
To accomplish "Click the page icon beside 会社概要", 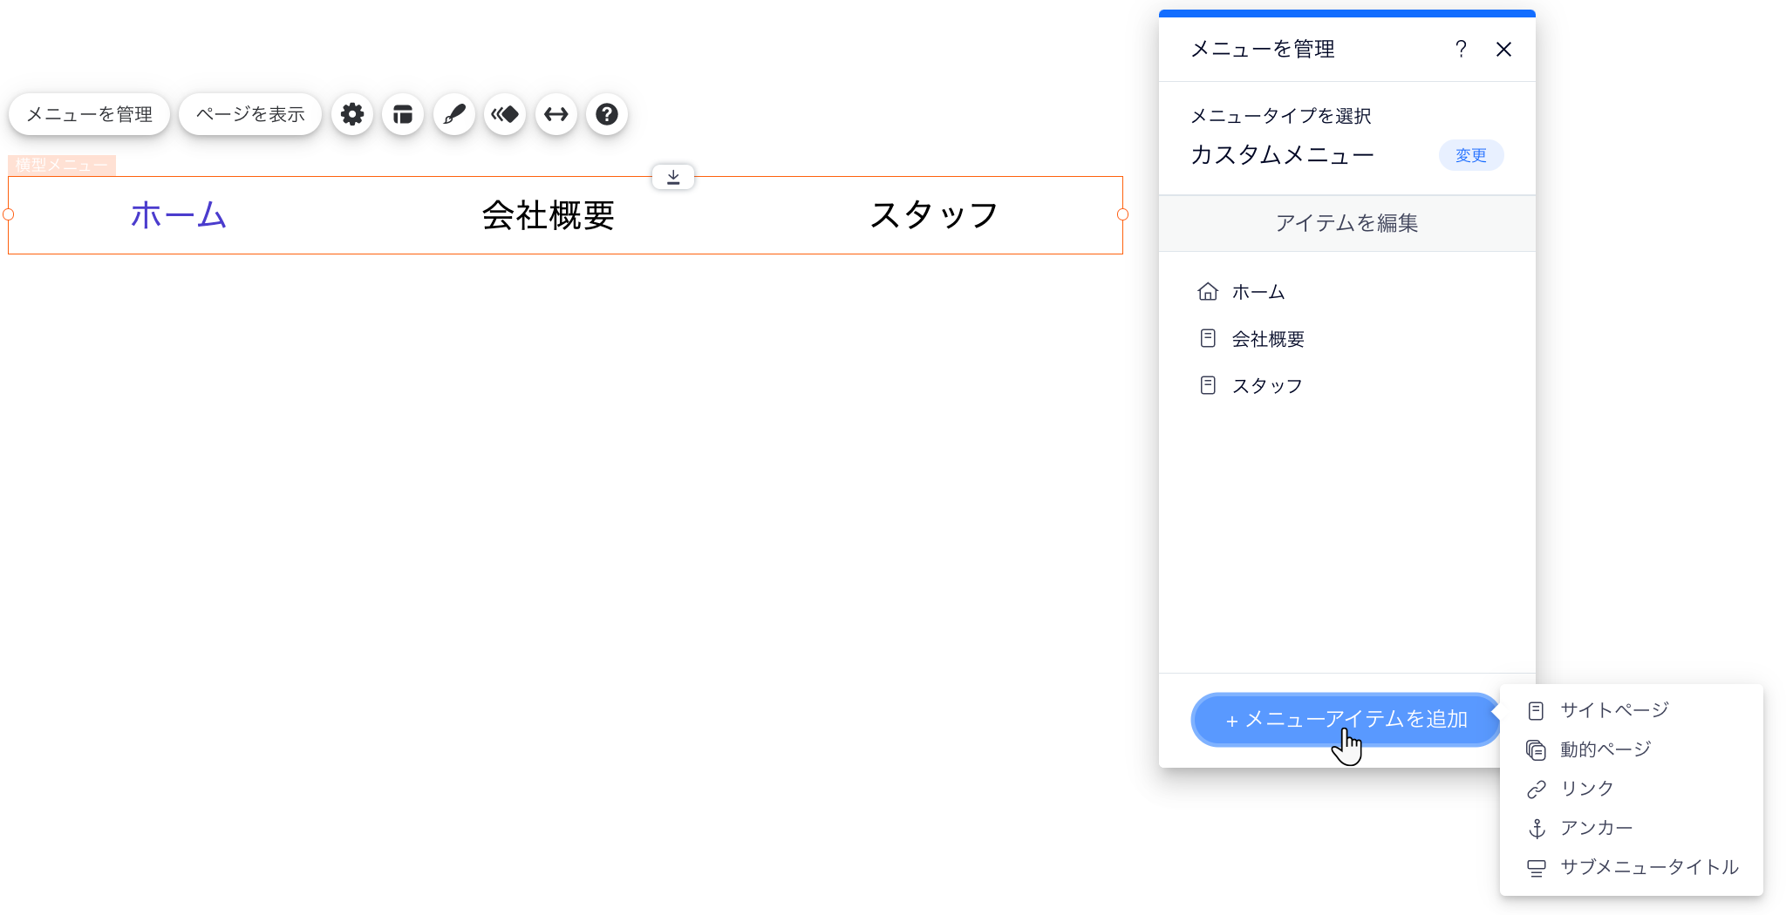I will tap(1208, 338).
